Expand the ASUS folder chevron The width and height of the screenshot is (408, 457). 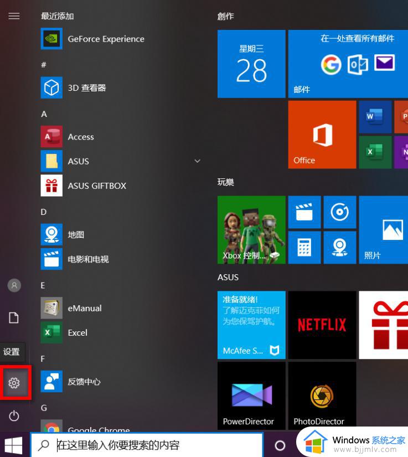(197, 161)
